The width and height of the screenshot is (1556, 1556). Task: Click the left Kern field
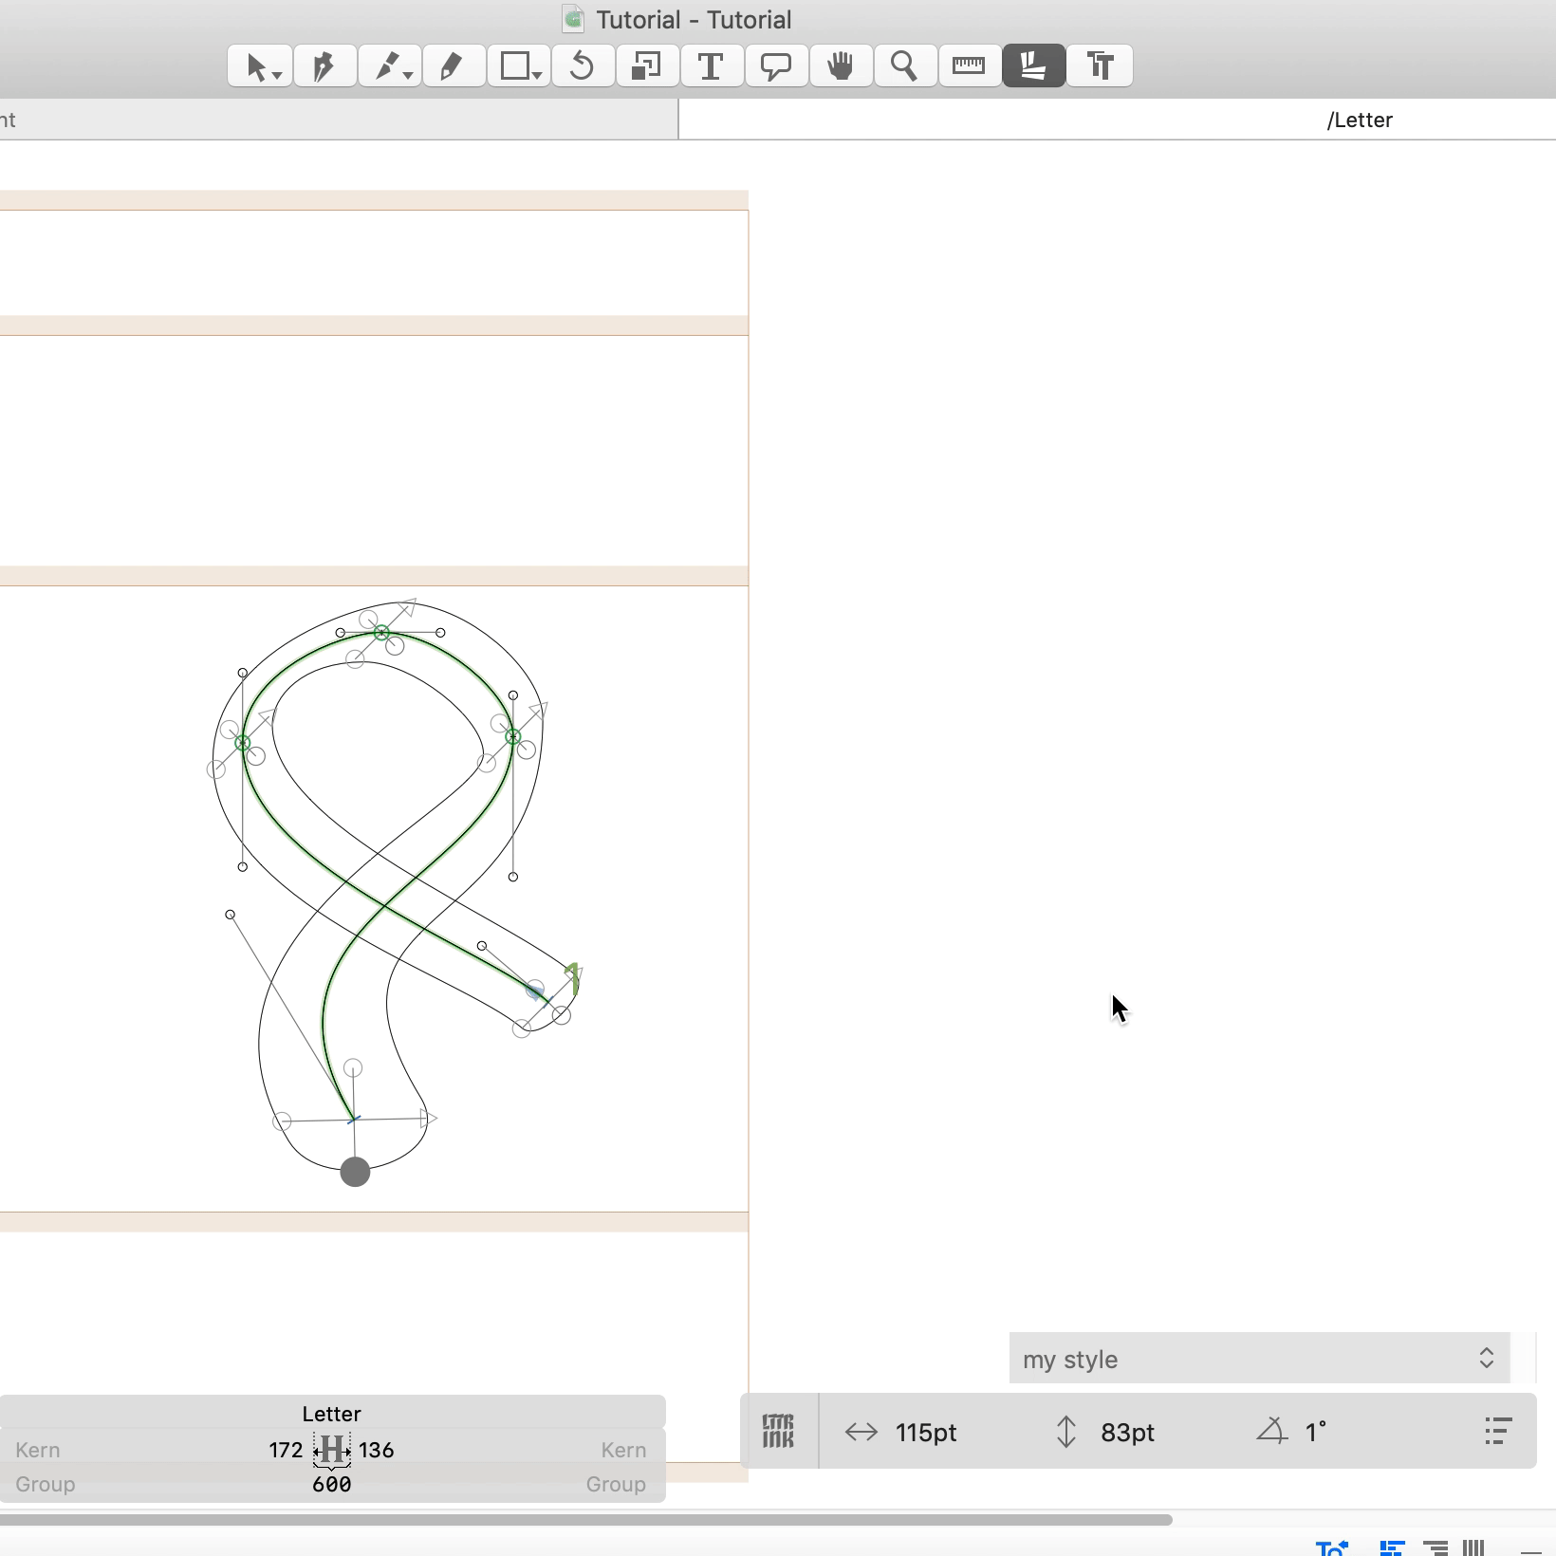coord(38,1450)
